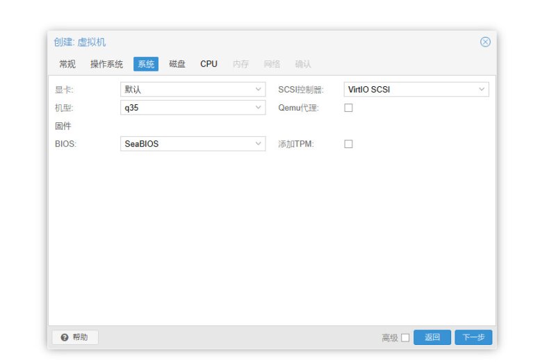Switch to the CPU tab
This screenshot has width=556, height=363.
pyautogui.click(x=208, y=64)
